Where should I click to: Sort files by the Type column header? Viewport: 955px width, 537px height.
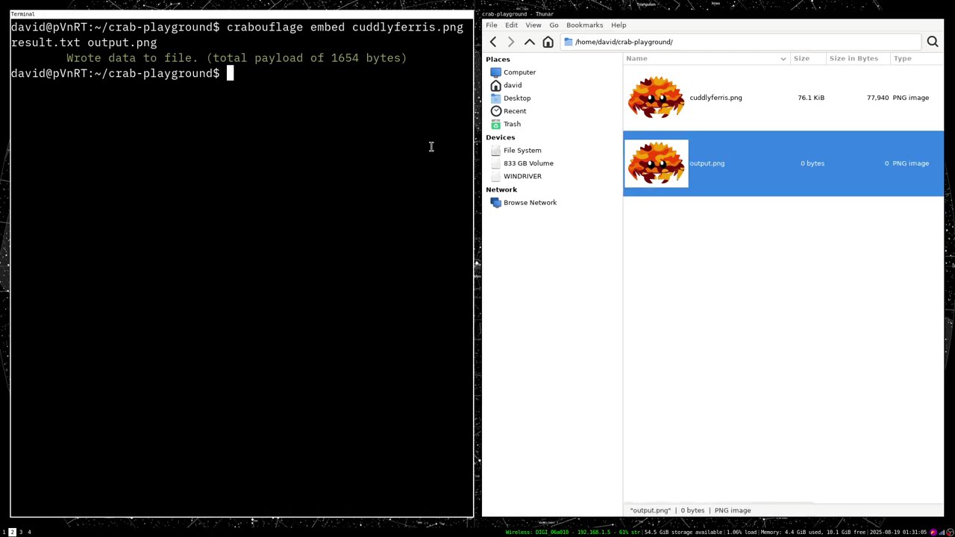point(916,58)
